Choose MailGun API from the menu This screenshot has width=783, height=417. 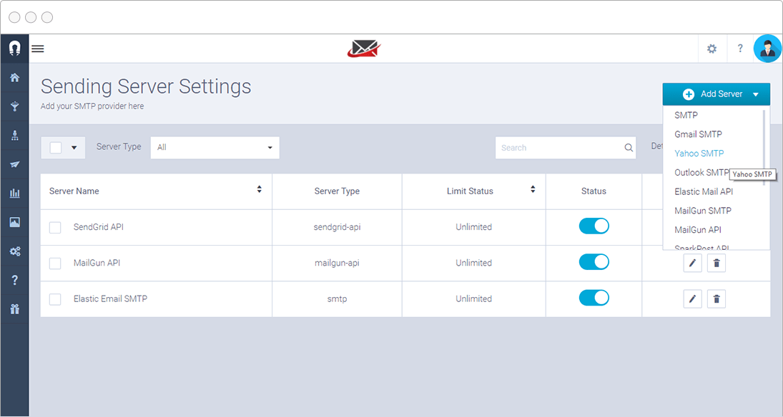(x=698, y=229)
